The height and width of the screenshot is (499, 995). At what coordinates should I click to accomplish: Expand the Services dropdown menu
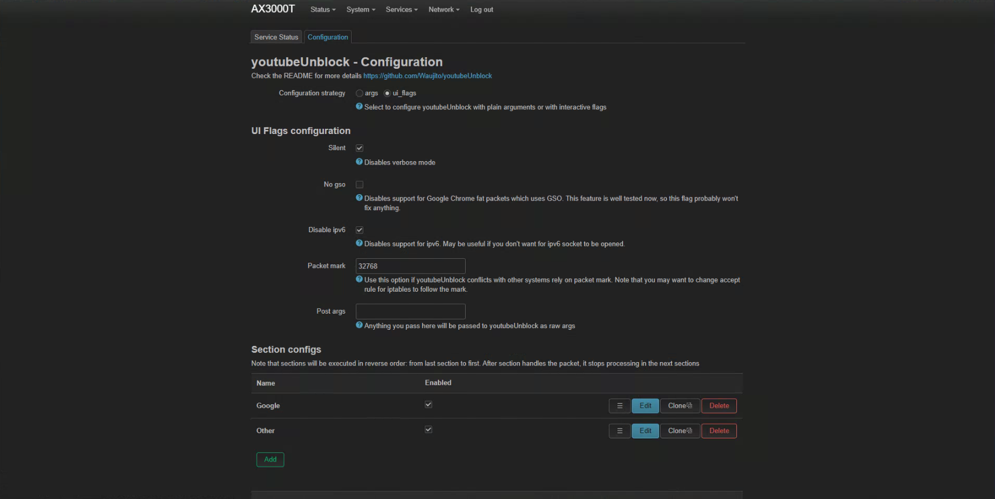(x=401, y=10)
